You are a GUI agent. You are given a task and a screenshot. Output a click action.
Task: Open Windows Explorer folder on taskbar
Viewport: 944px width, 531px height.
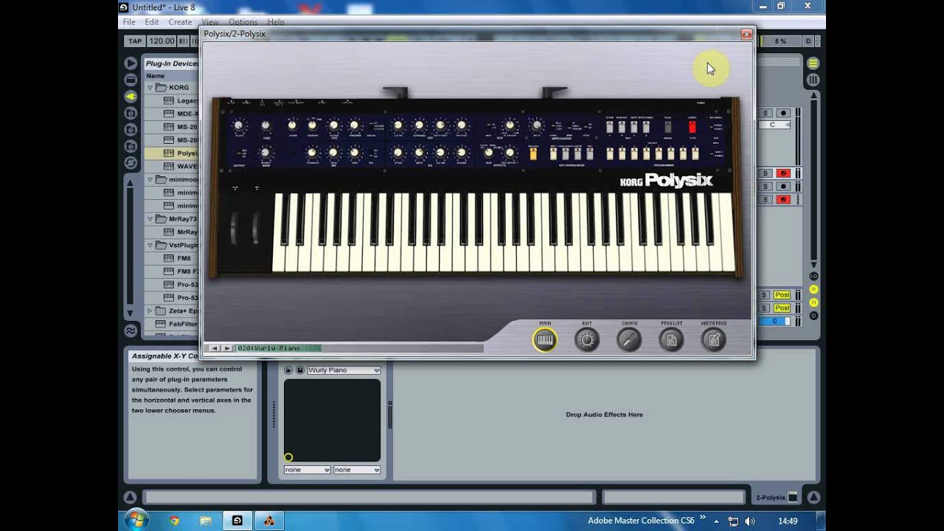coord(205,521)
